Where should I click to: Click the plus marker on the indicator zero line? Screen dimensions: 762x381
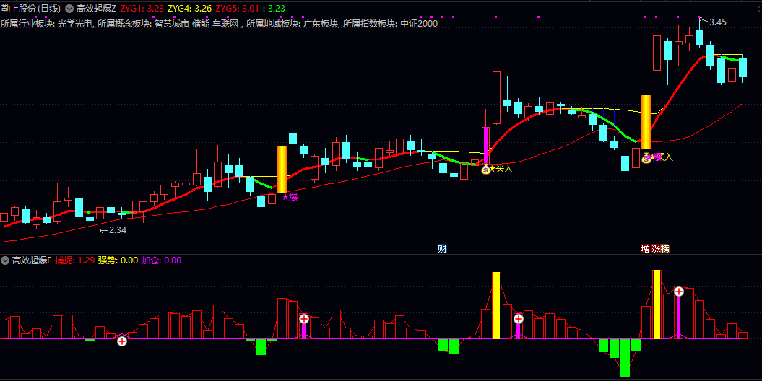pyautogui.click(x=122, y=341)
